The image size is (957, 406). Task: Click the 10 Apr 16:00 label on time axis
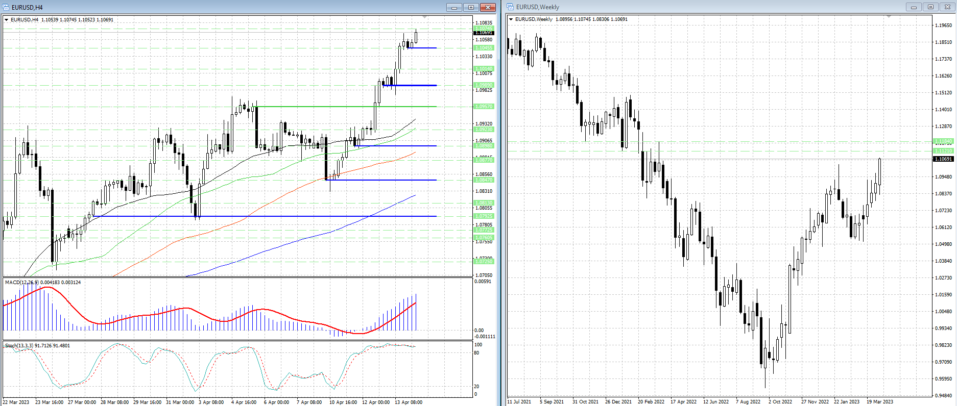click(343, 402)
